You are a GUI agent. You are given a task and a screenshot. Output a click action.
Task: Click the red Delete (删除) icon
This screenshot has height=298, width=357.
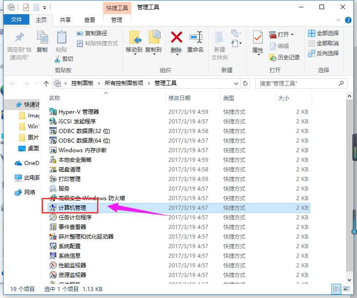(176, 37)
